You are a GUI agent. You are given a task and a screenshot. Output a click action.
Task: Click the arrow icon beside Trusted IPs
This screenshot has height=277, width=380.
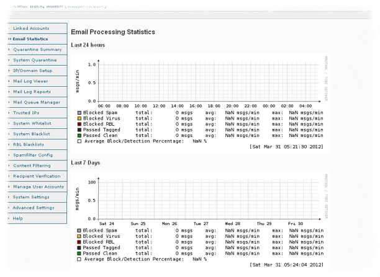point(9,113)
